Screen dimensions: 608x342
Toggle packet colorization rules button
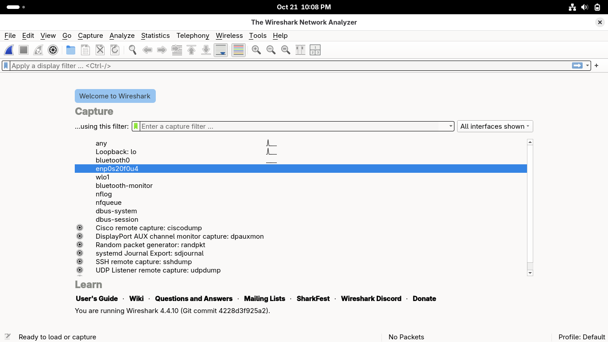(239, 50)
